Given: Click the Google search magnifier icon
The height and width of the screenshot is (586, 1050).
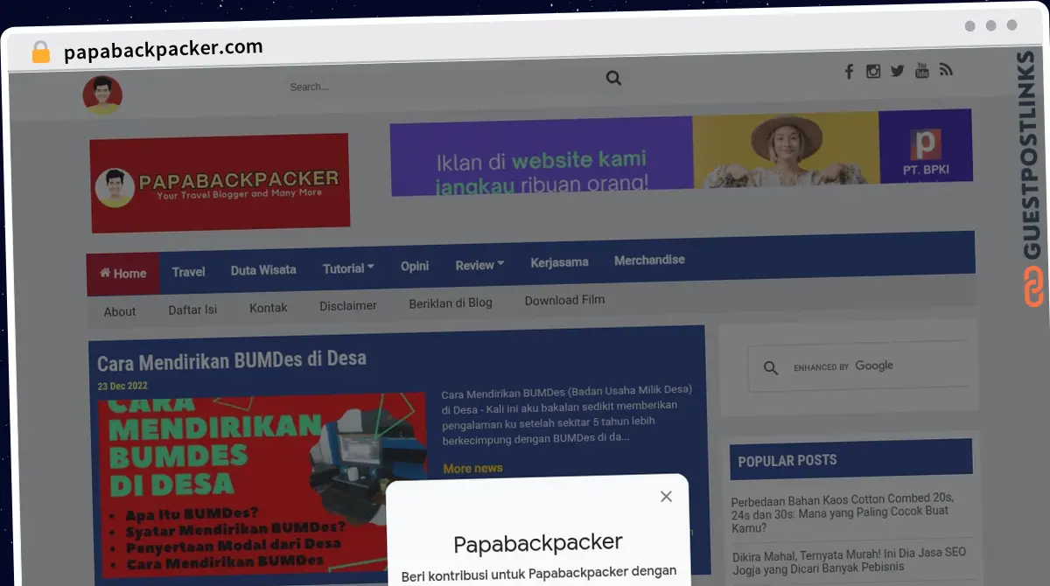Looking at the screenshot, I should pyautogui.click(x=771, y=368).
